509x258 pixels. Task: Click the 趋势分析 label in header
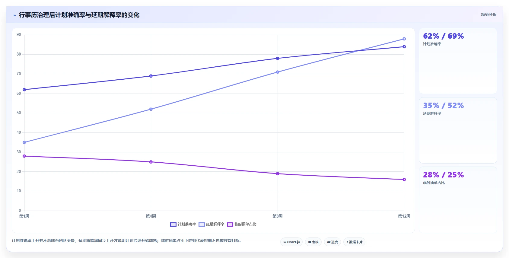[488, 14]
